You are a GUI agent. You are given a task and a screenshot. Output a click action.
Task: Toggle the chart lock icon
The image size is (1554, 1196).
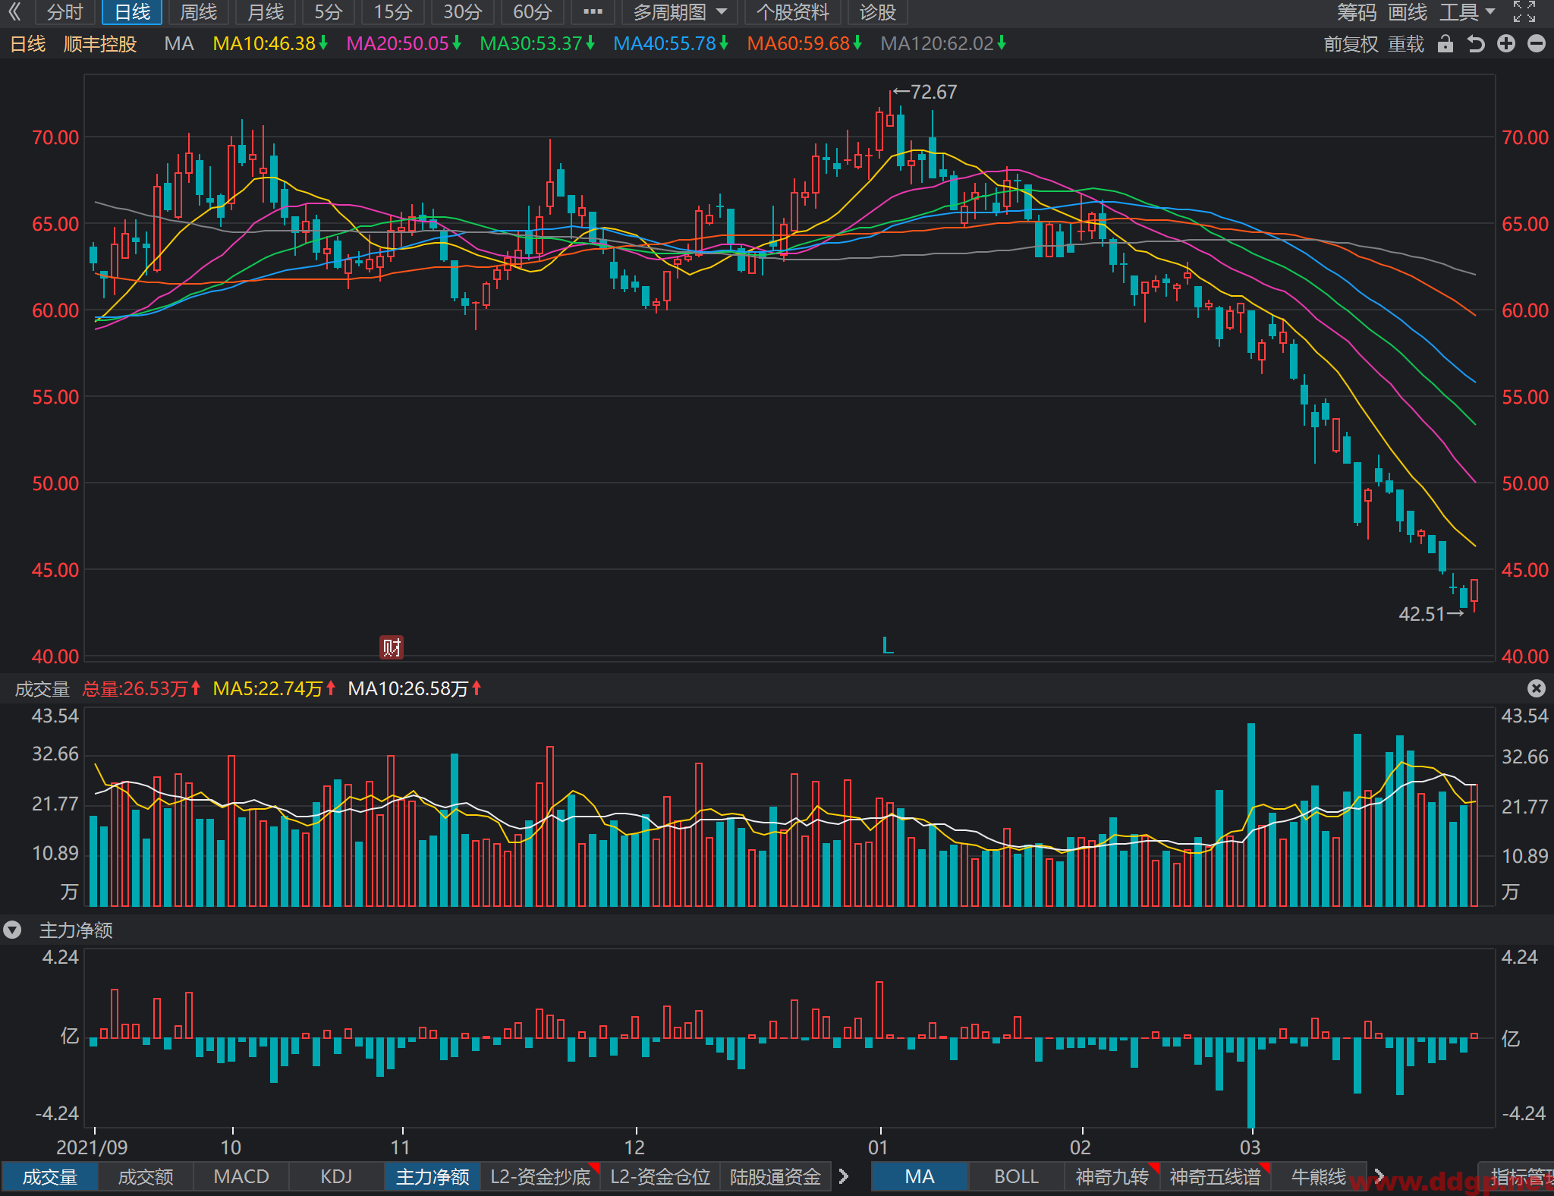[x=1445, y=44]
